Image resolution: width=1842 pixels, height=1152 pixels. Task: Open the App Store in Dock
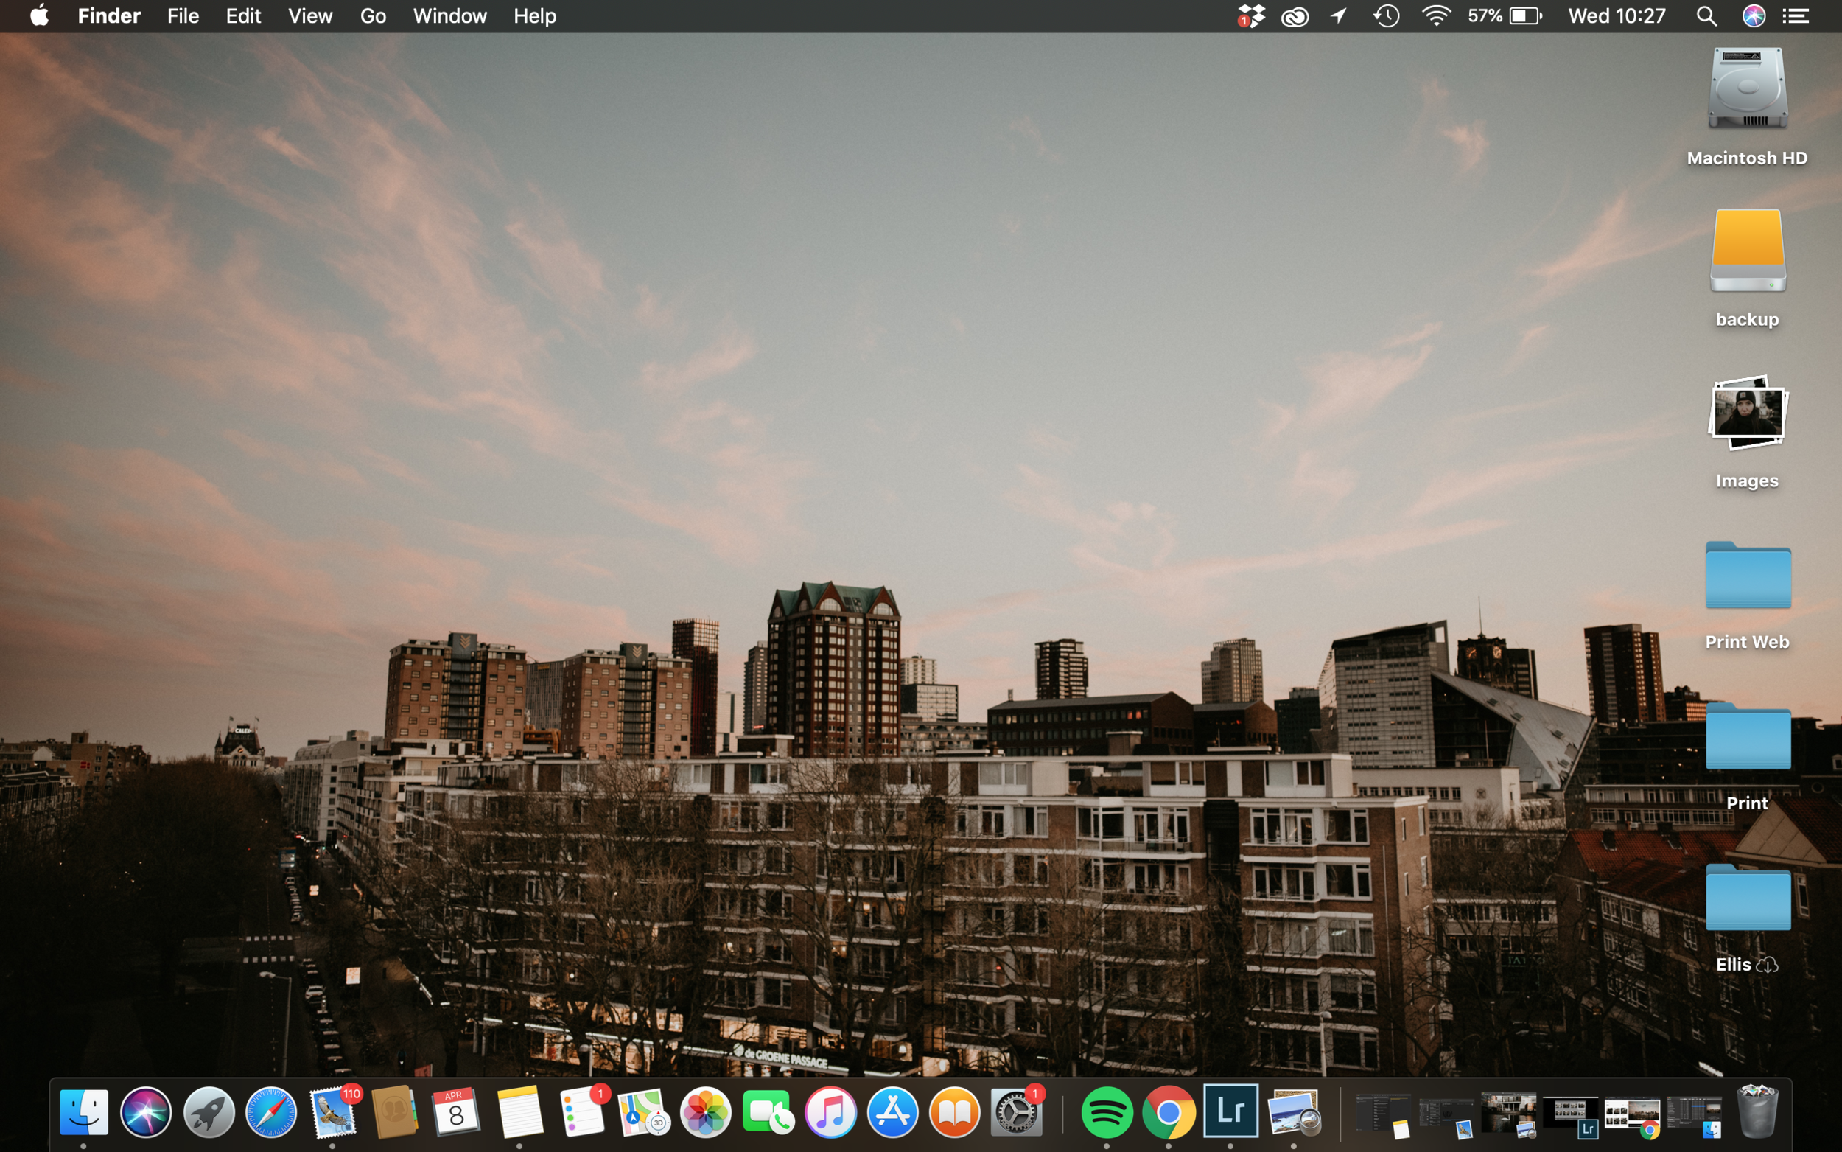click(893, 1112)
